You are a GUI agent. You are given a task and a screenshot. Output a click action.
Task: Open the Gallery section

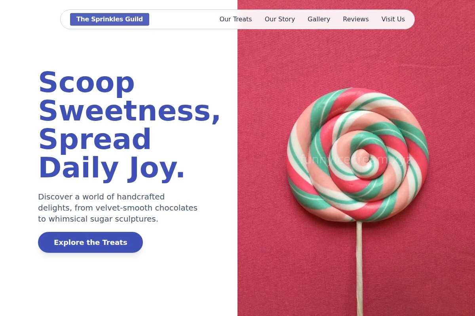319,19
